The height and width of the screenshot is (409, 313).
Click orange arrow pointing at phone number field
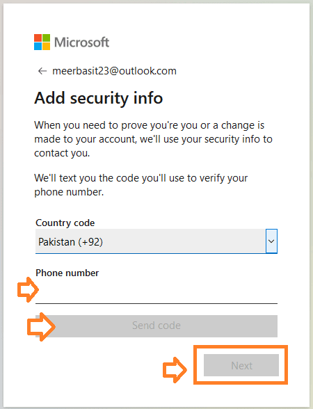(x=28, y=289)
